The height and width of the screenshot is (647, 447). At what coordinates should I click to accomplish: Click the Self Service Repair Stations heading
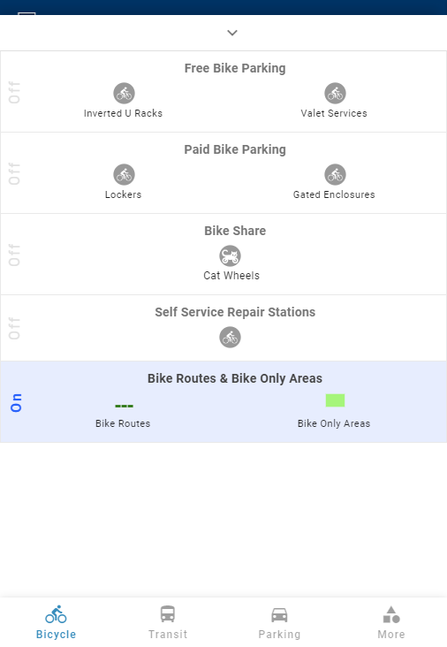(x=235, y=312)
